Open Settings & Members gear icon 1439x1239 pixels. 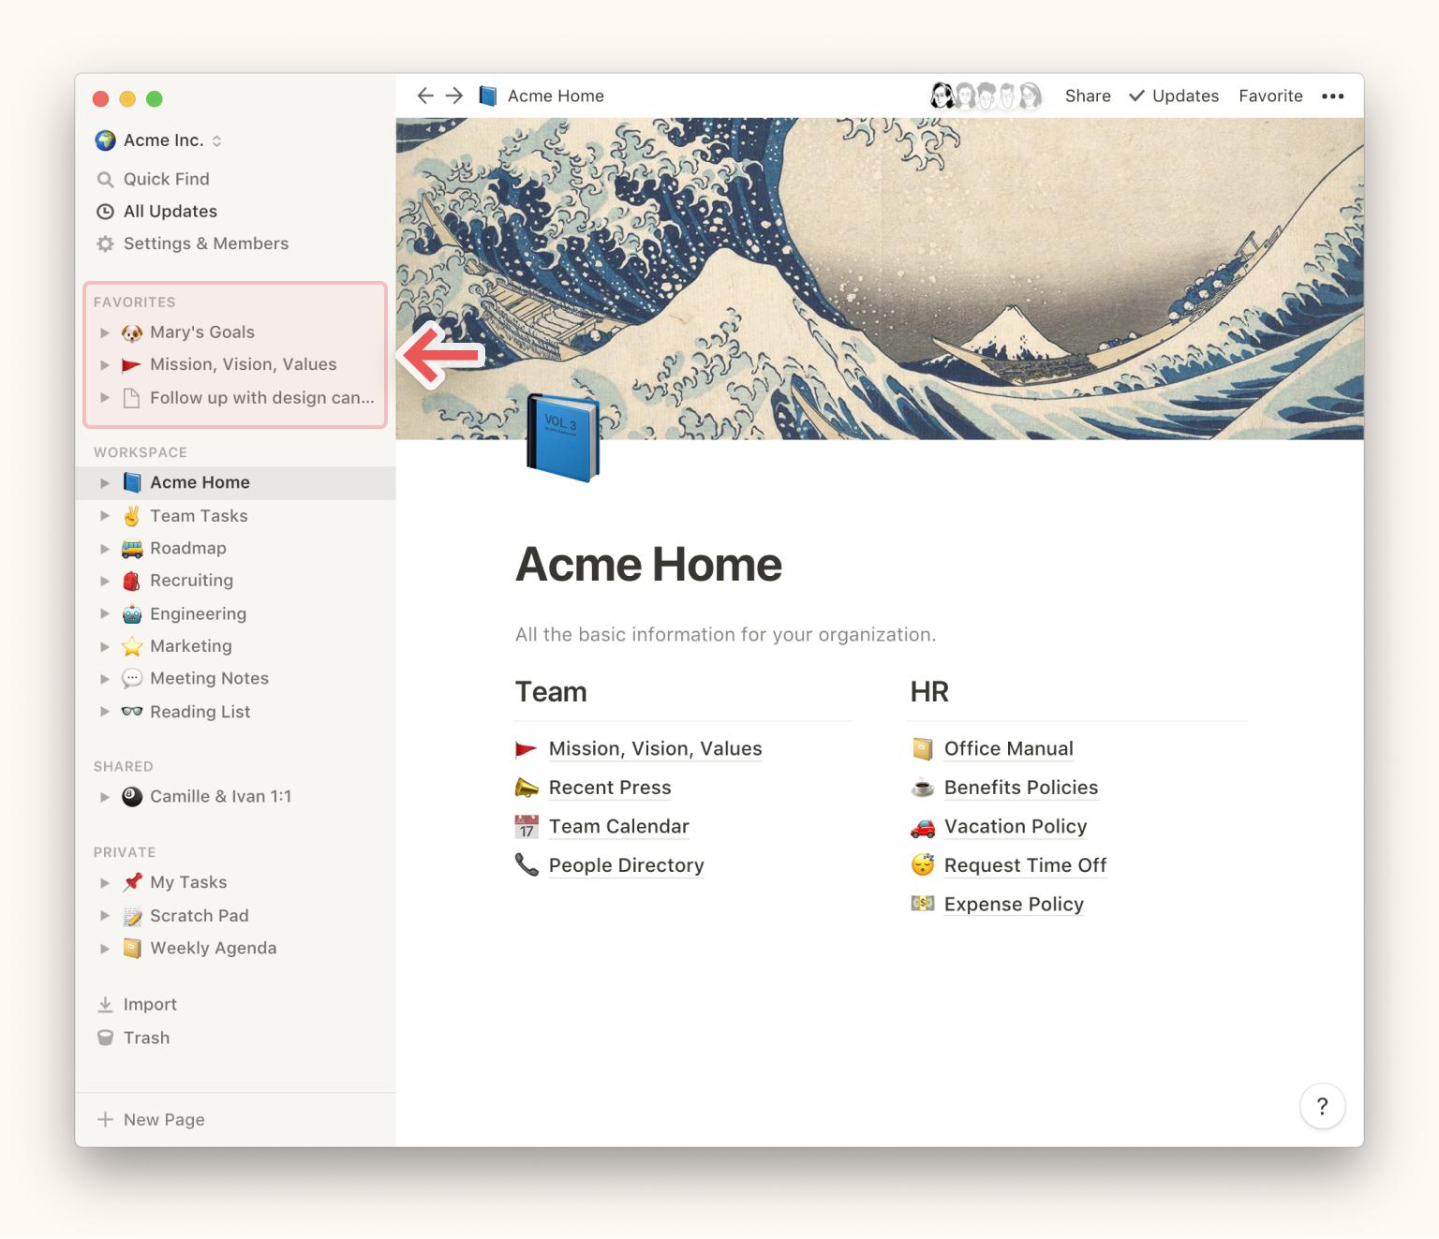click(x=105, y=243)
